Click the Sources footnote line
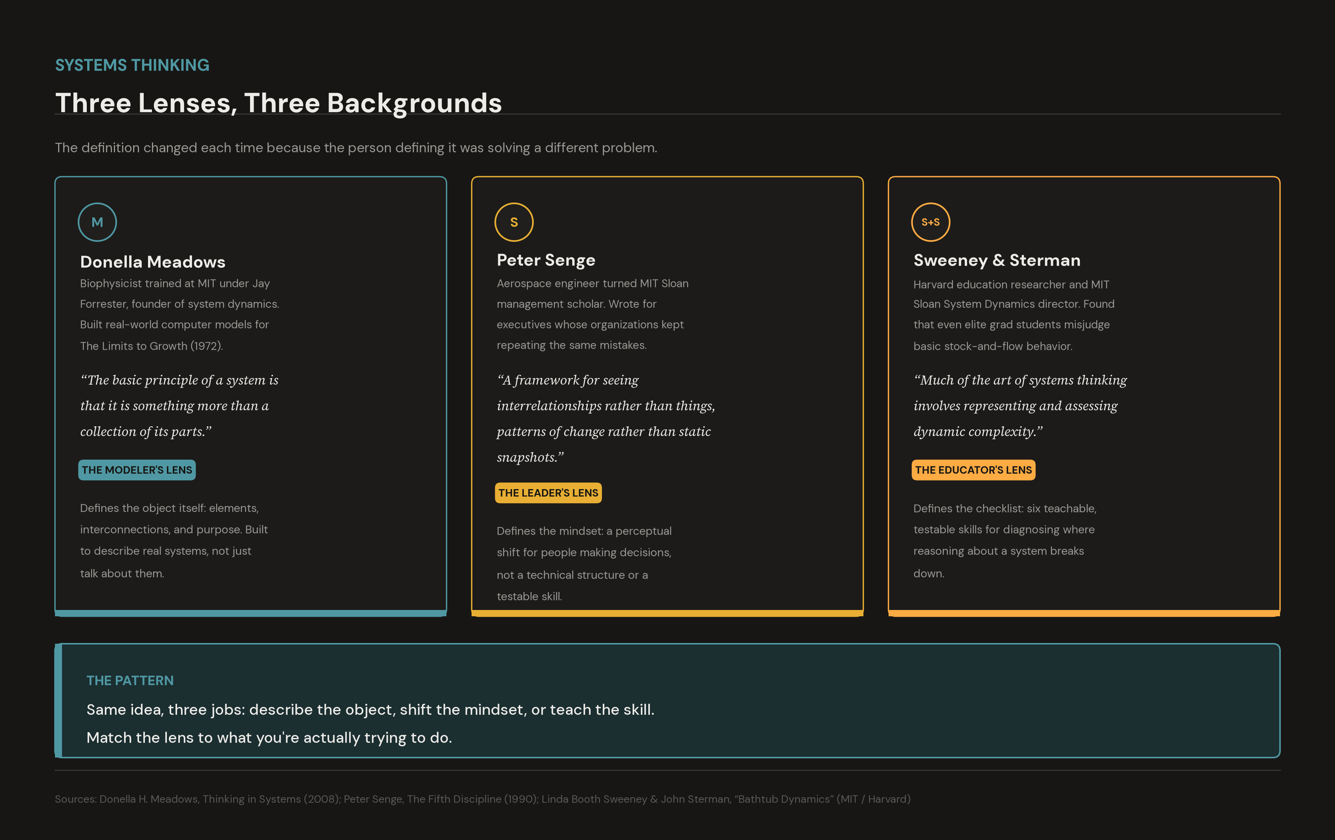Image resolution: width=1335 pixels, height=840 pixels. coord(483,799)
